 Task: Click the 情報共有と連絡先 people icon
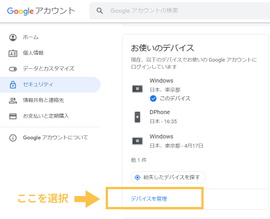point(13,100)
